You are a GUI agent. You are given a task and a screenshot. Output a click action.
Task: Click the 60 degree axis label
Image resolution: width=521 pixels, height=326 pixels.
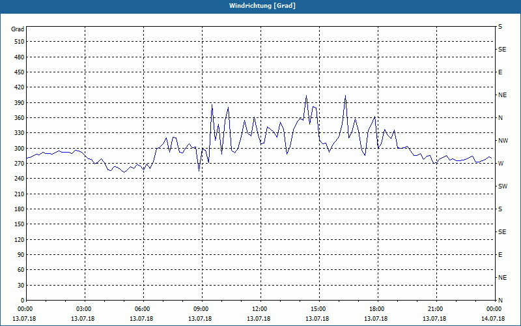21,270
